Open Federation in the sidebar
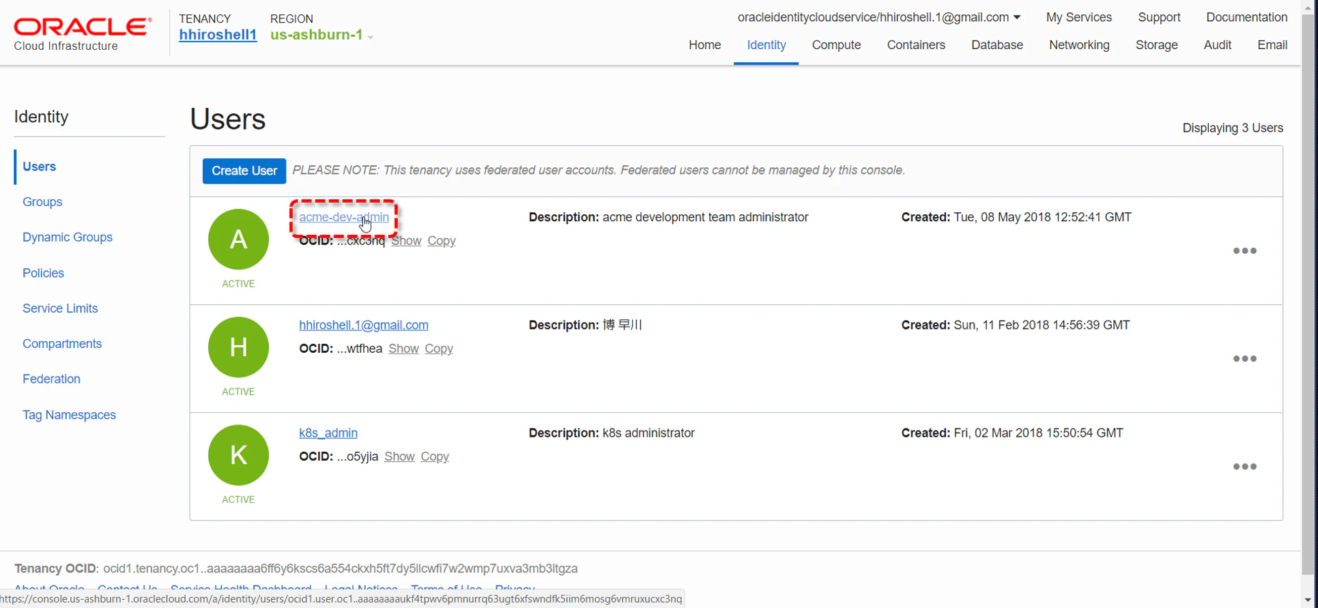The height and width of the screenshot is (608, 1318). [x=51, y=379]
